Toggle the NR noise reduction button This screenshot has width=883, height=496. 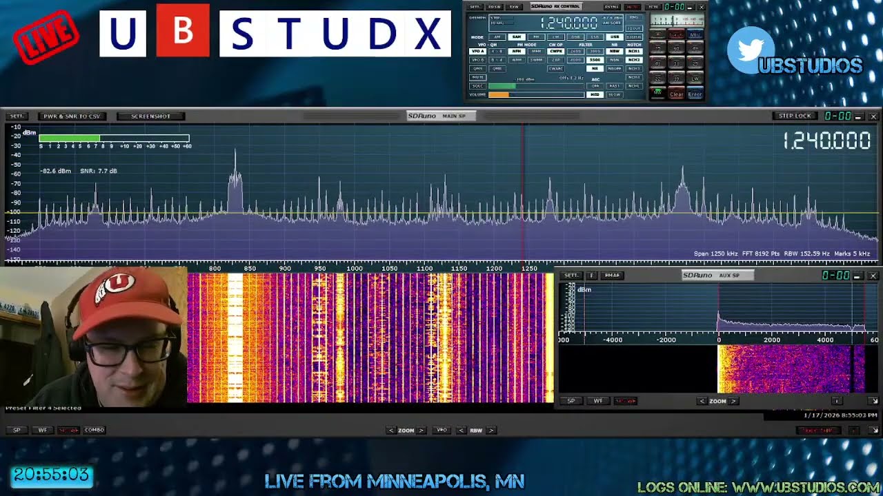[595, 68]
